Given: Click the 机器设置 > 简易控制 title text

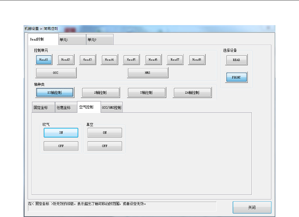Looking at the screenshot, I should (x=41, y=29).
